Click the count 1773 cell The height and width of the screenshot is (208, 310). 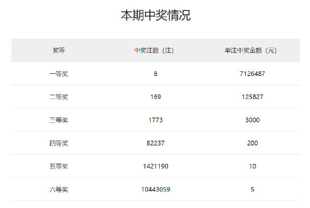tap(155, 120)
